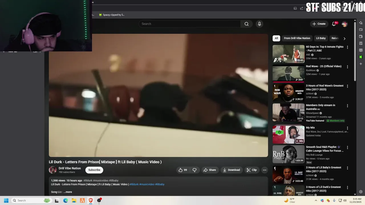Screen dimensions: 365x205
Task: Open File Explorer from taskbar
Action: [x=74, y=200]
